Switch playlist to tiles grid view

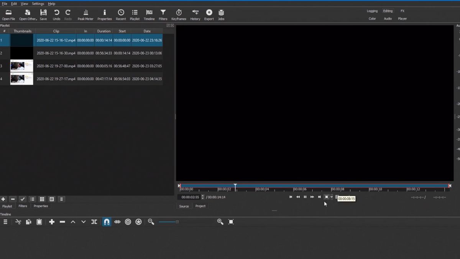pos(42,199)
